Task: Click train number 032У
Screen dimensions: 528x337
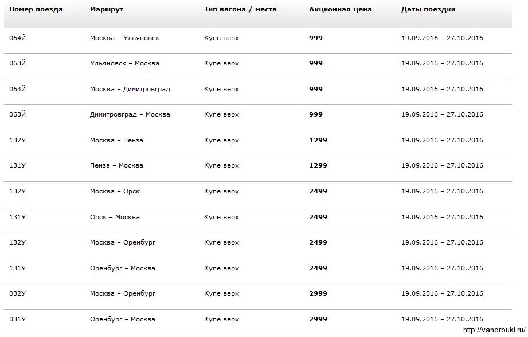Action: coord(17,293)
